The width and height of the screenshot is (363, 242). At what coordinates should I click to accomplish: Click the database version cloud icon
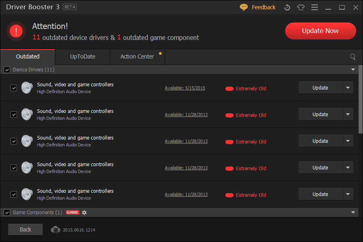coord(56,229)
